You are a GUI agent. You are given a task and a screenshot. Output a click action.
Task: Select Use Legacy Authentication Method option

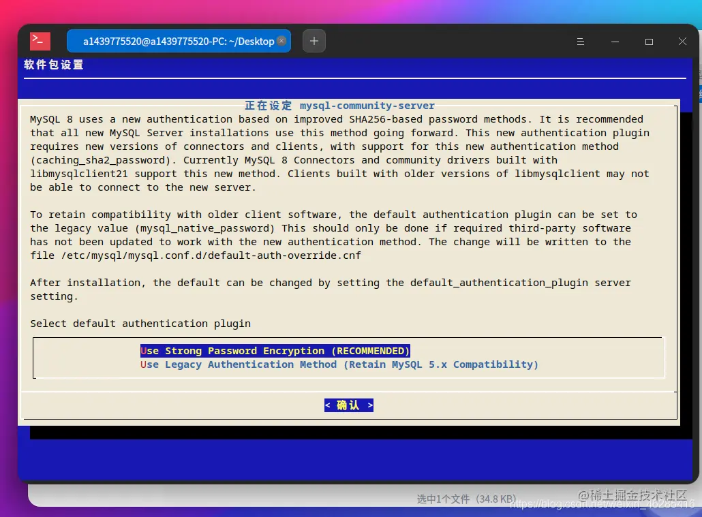[x=339, y=364]
